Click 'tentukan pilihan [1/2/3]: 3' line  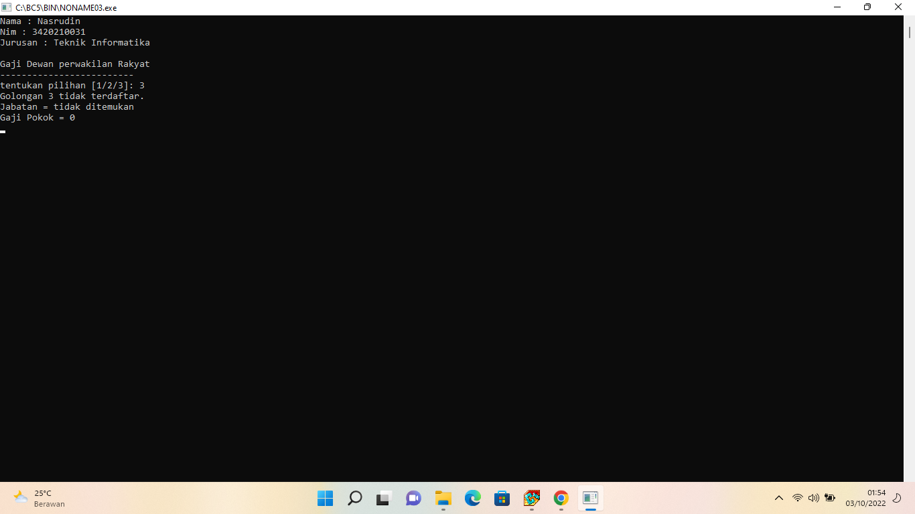tap(72, 86)
